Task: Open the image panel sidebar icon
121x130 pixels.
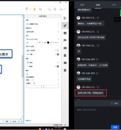Action: pos(65,33)
